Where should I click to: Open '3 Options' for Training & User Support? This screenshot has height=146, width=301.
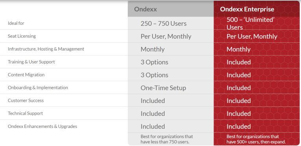point(154,62)
